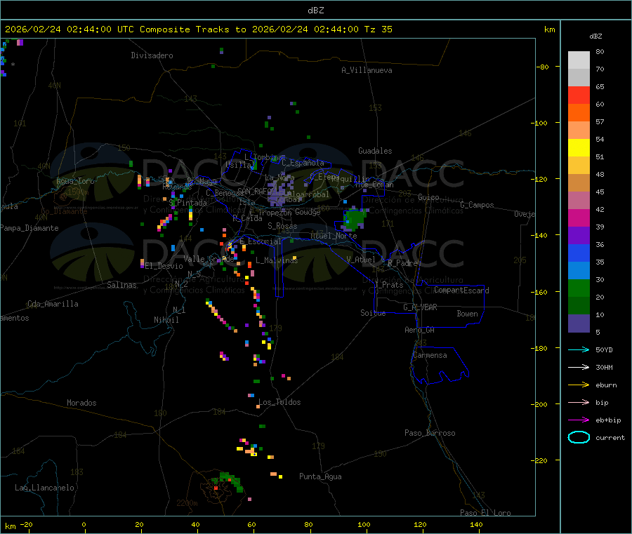Select the red 60 dBZ color swatch
632x534 pixels.
coord(579,95)
